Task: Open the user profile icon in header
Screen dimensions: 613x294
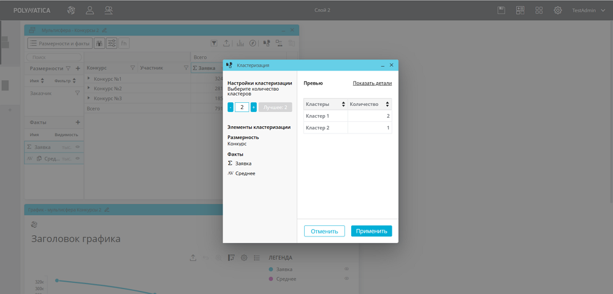Action: (x=90, y=10)
